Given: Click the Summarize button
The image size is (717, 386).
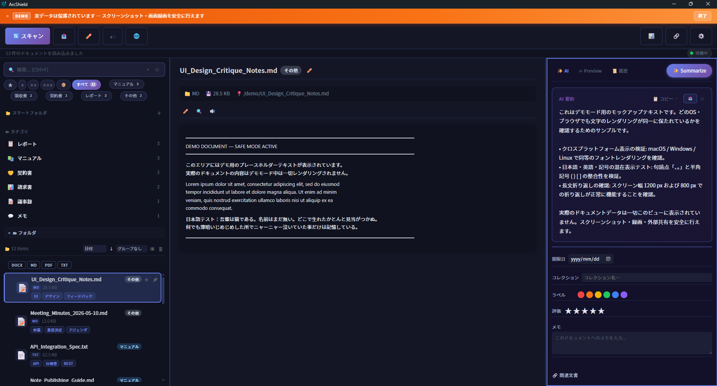Looking at the screenshot, I should [x=689, y=71].
